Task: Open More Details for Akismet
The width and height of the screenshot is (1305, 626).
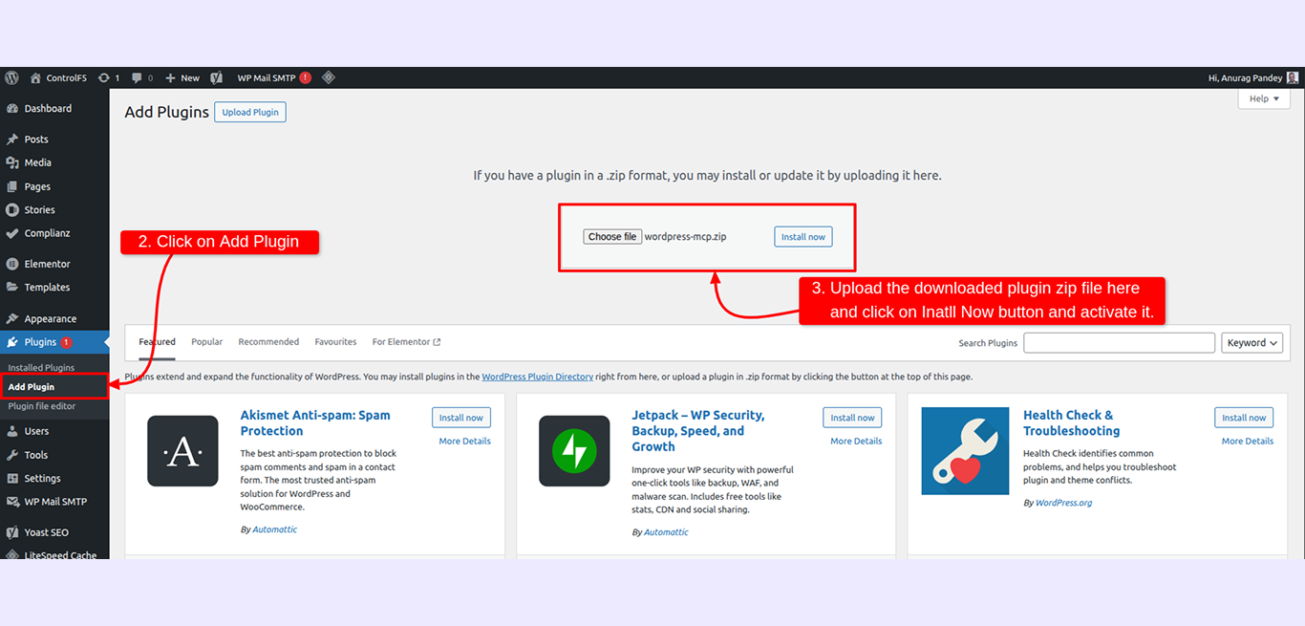Action: 464,441
